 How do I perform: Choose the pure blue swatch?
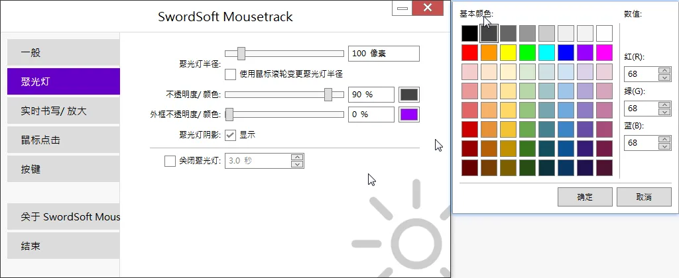tap(566, 52)
